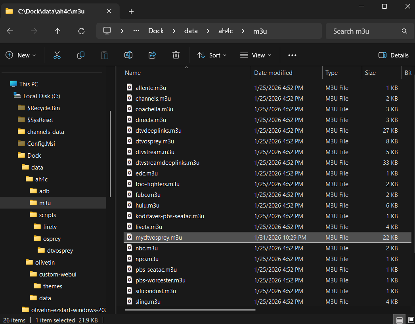Go up one folder level
The height and width of the screenshot is (324, 415).
[57, 31]
